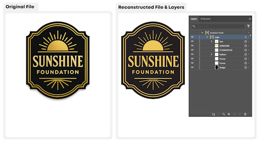Hide the Sun layer with its eye icon
Screen dimensions: 260x142
pos(192,41)
